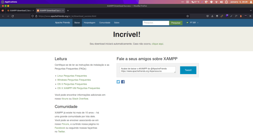The image size is (253, 137).
Task: Visit the fóruns link under Leitura
Action: (x=65, y=99)
